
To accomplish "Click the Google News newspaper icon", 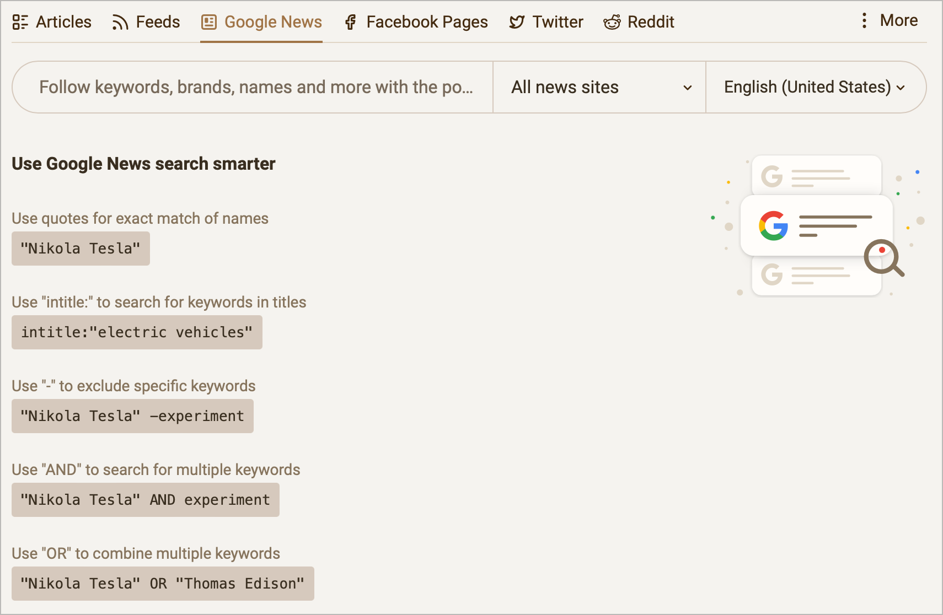I will pos(208,21).
